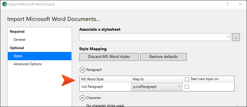Image resolution: width=247 pixels, height=107 pixels.
Task: Click the green leaf application icon
Action: pyautogui.click(x=5, y=4)
